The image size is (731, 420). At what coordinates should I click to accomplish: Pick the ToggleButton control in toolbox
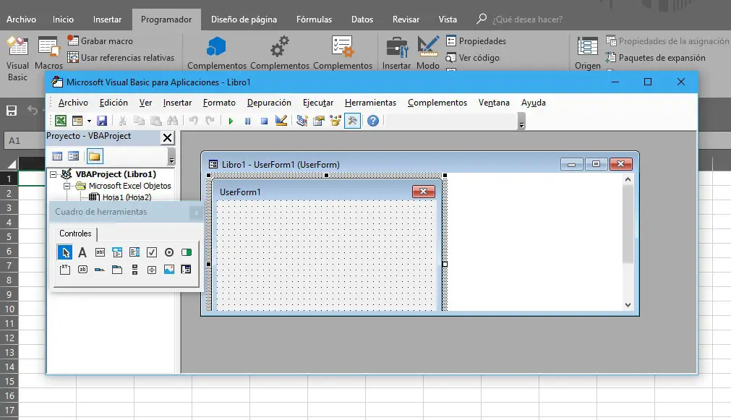click(x=186, y=252)
